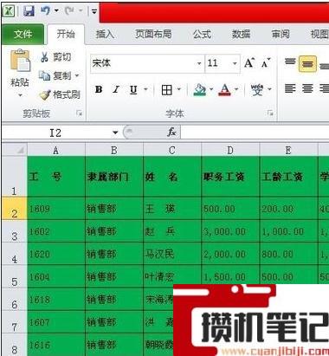The image size is (329, 356).
Task: Toggle underline formatting
Action: (133, 90)
